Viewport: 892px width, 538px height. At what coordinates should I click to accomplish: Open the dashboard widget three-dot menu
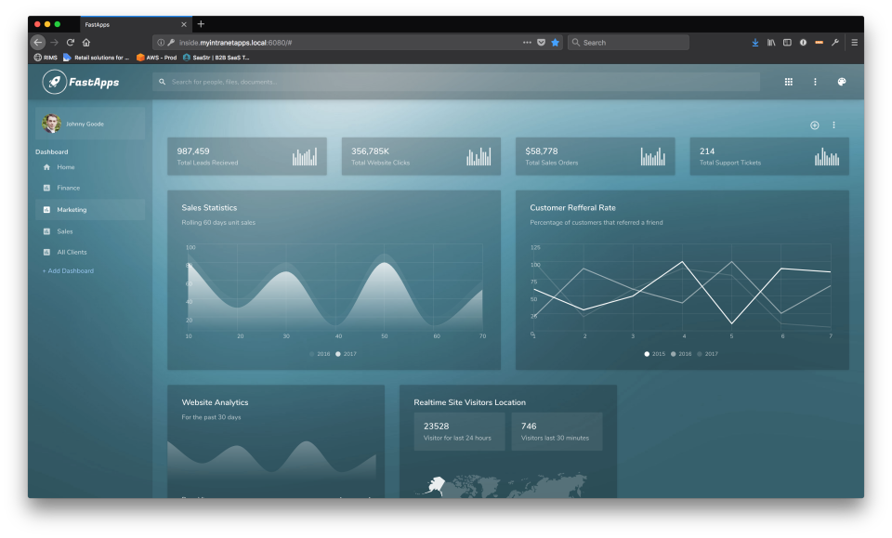[833, 124]
